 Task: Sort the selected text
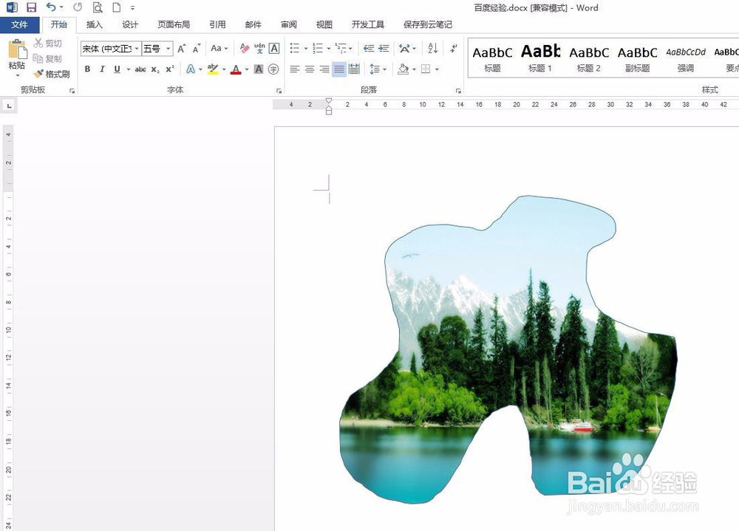click(x=432, y=48)
